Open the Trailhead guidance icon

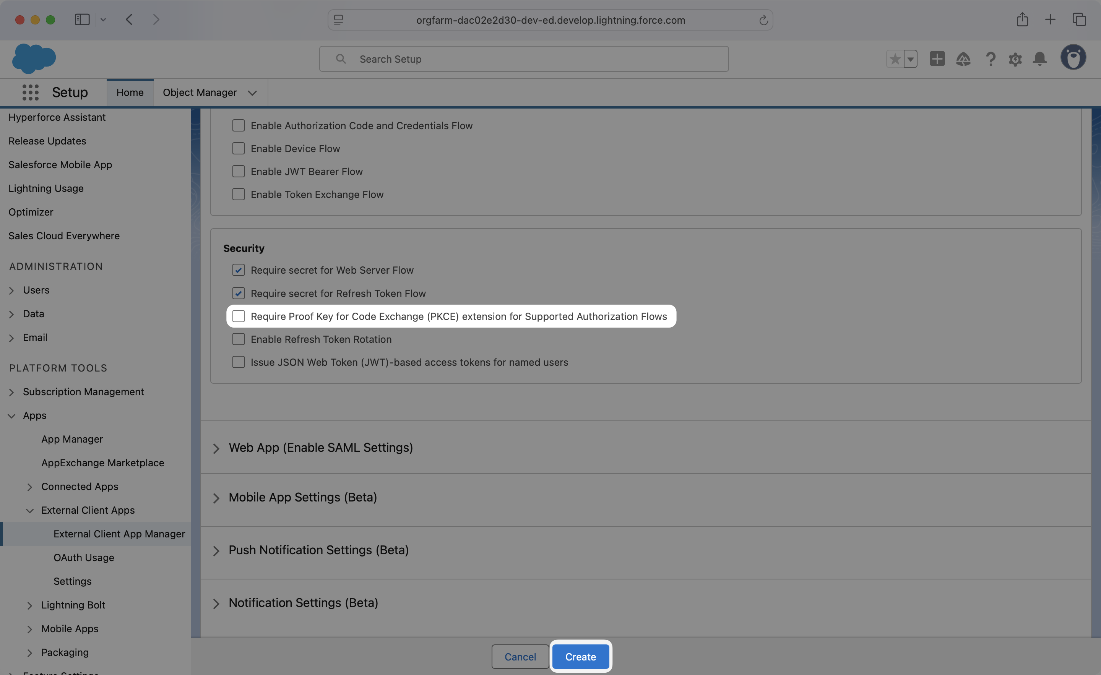click(x=963, y=59)
